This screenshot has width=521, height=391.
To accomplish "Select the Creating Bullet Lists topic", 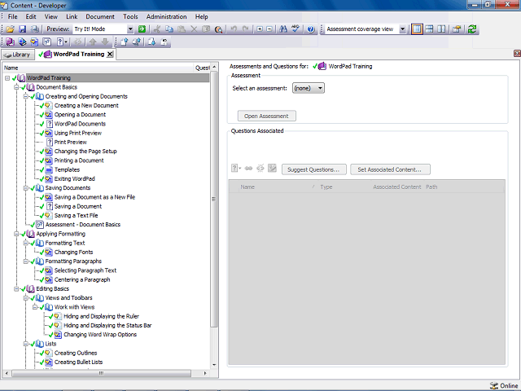I will click(x=79, y=362).
